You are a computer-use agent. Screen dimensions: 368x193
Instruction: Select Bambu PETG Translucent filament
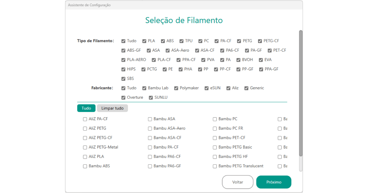pyautogui.click(x=215, y=166)
